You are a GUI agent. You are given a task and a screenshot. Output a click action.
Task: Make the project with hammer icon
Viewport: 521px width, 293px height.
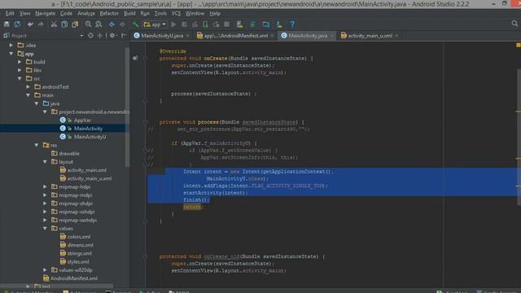pyautogui.click(x=135, y=24)
